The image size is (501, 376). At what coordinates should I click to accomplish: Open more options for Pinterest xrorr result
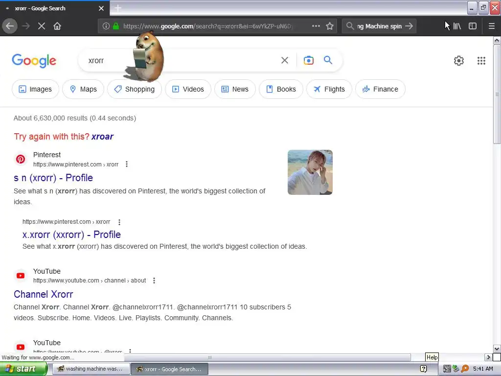coord(127,164)
